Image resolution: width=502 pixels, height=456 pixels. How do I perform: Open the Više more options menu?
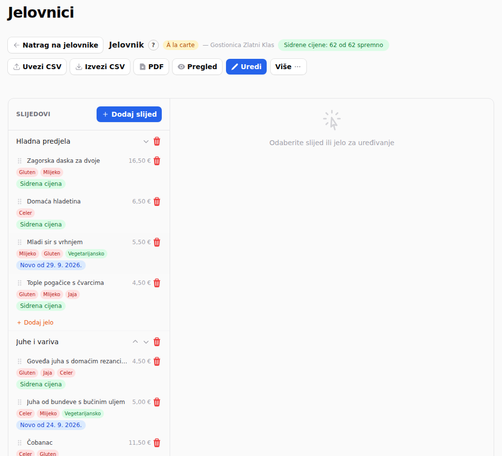click(x=288, y=67)
